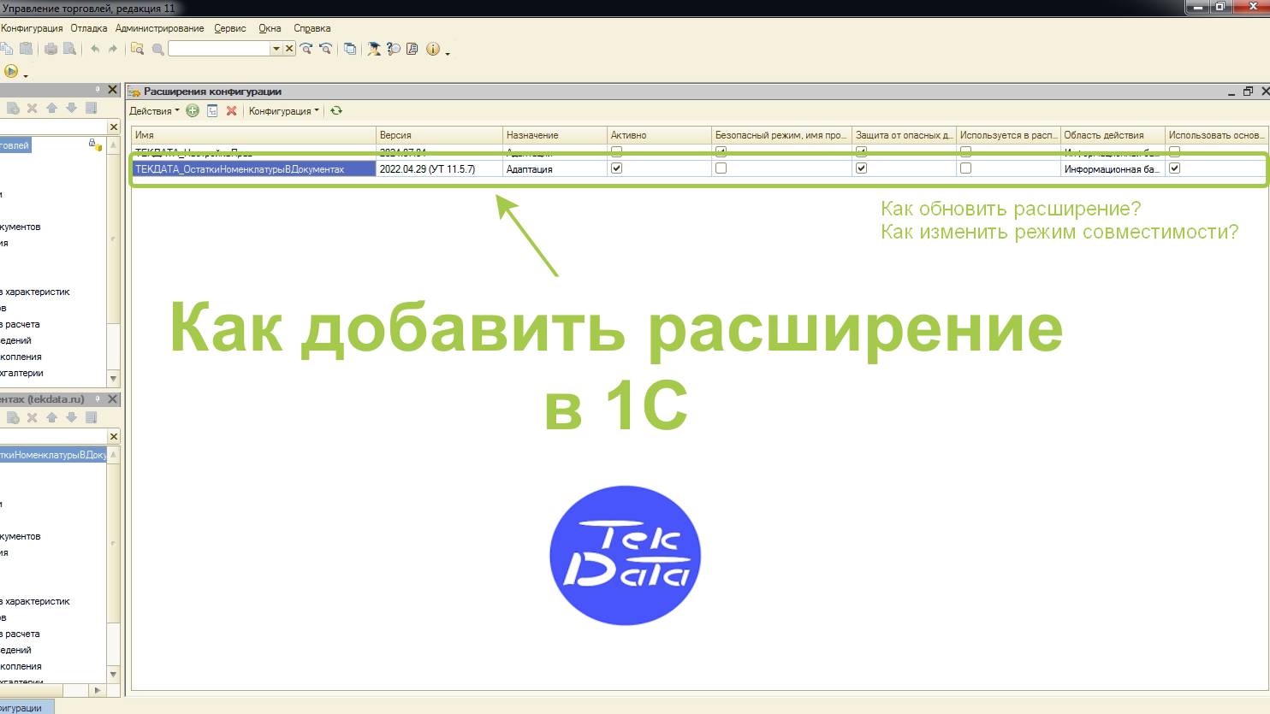Select ТЕКДАТА_ОстаткиНоменклатурыВДокументах name cell
Viewport: 1270px width, 714px height.
coord(253,168)
